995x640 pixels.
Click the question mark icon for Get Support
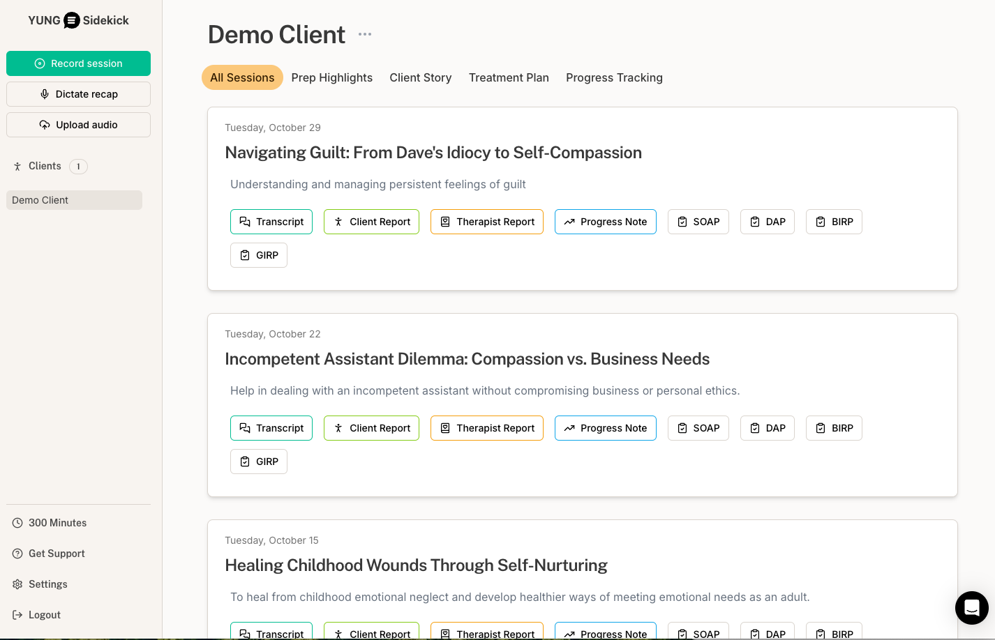[x=17, y=554]
